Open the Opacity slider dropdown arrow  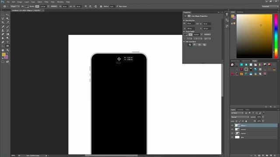(263, 117)
